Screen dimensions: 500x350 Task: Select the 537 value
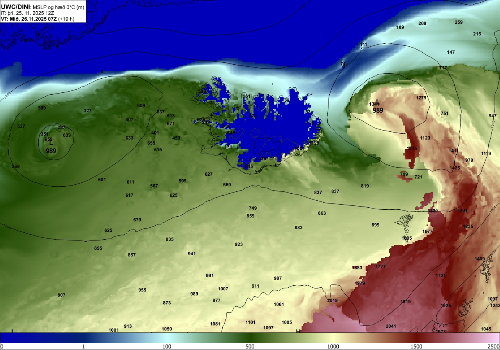[21, 126]
